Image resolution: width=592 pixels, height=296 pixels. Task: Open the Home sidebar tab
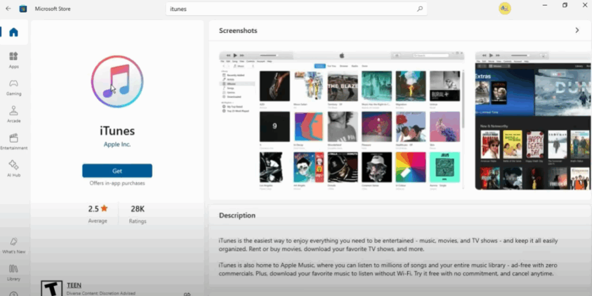point(14,32)
